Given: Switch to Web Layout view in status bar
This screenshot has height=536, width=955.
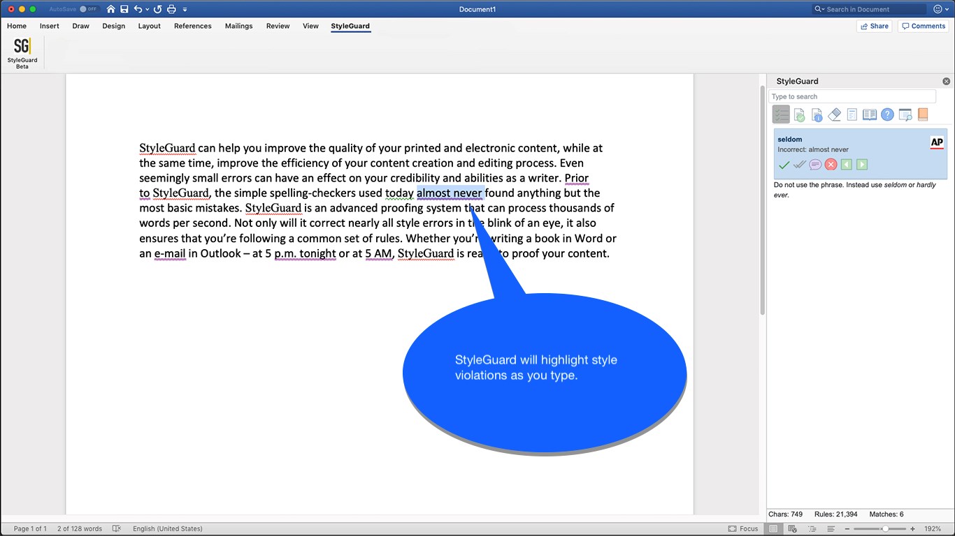Looking at the screenshot, I should [x=793, y=528].
